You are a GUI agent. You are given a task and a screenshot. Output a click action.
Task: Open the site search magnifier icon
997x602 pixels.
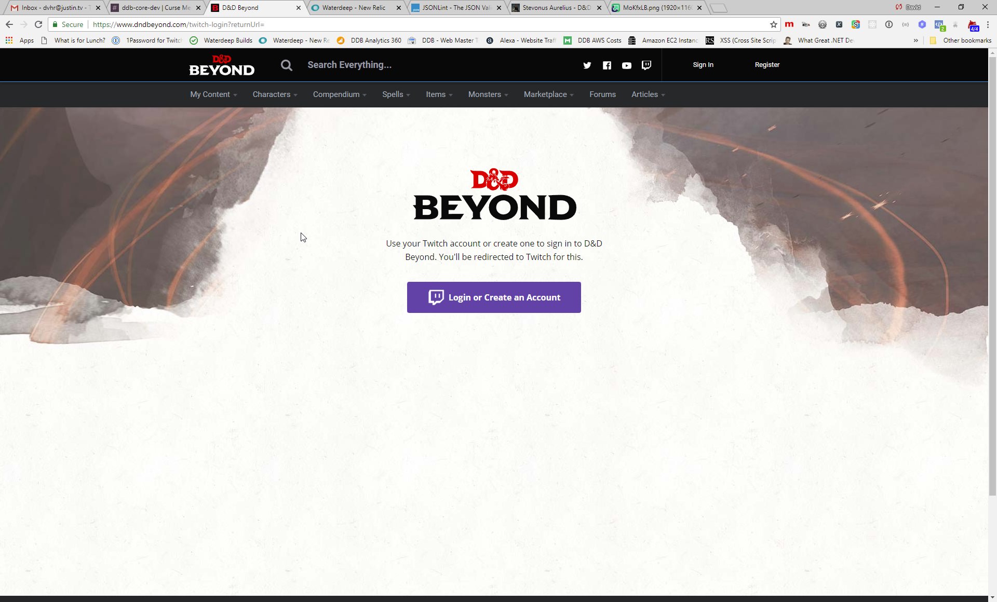pyautogui.click(x=286, y=65)
